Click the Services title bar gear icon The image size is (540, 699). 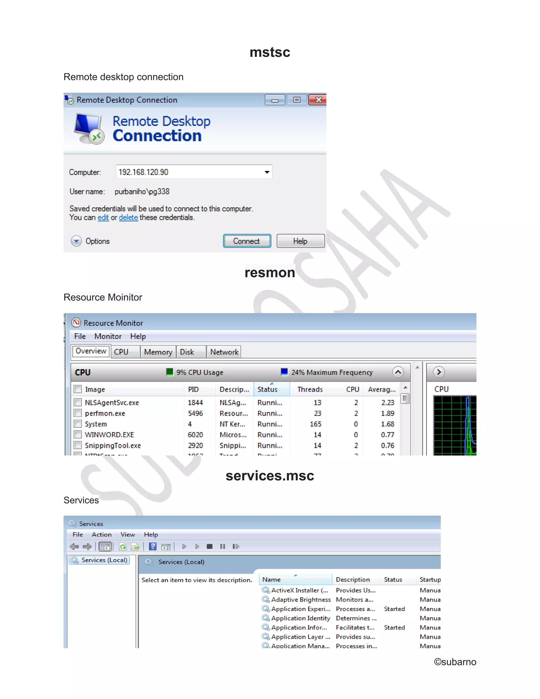tap(73, 524)
